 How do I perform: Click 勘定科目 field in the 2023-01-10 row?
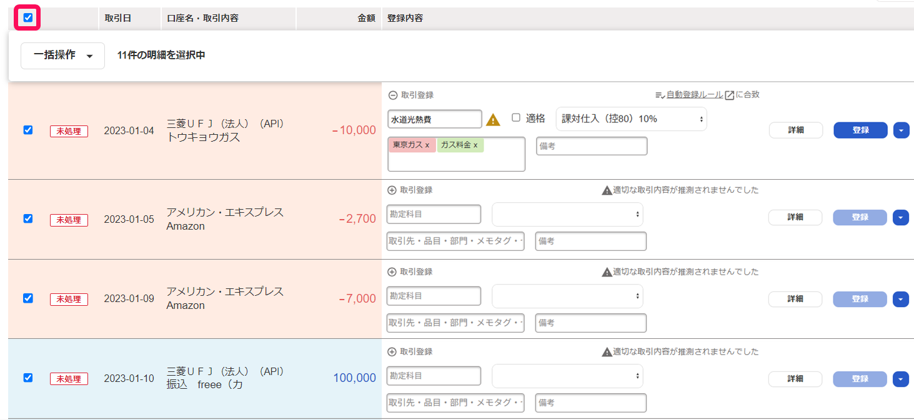(x=434, y=376)
